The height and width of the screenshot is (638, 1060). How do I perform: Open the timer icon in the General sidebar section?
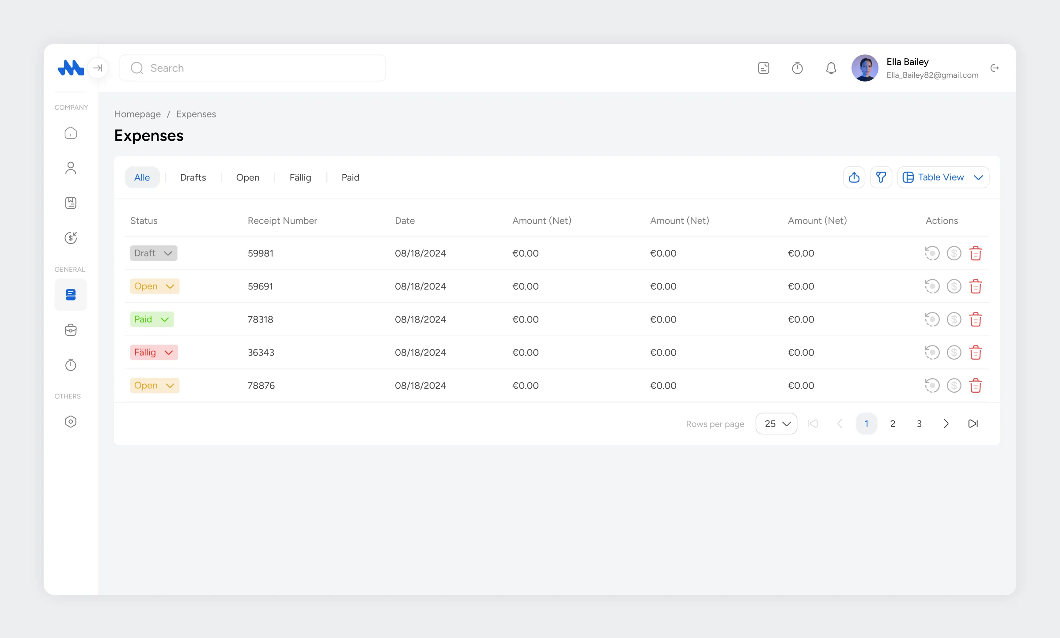(71, 365)
